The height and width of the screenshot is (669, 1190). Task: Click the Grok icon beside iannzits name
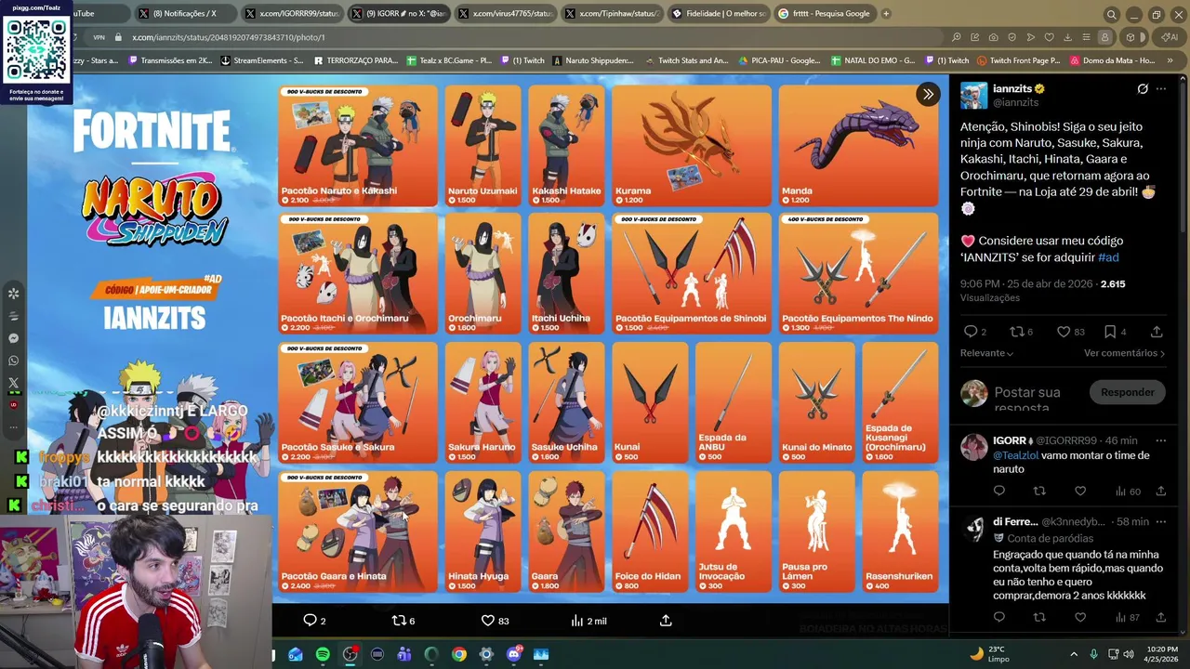[1143, 89]
